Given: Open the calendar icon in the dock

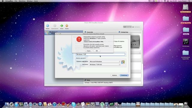Looking at the screenshot, I should 49,104.
